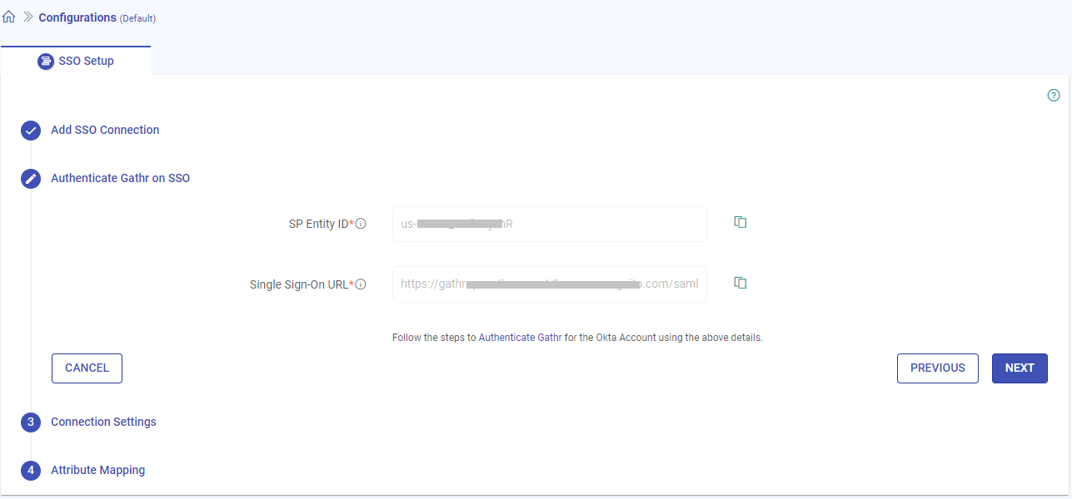Viewport: 1072px width, 499px height.
Task: Collapse the Authenticate Gathr on SSO section
Action: point(121,178)
